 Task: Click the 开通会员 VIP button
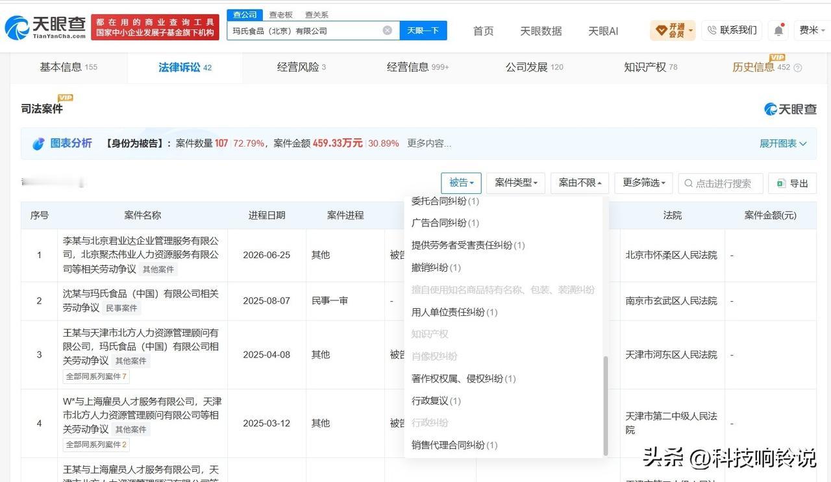(673, 30)
